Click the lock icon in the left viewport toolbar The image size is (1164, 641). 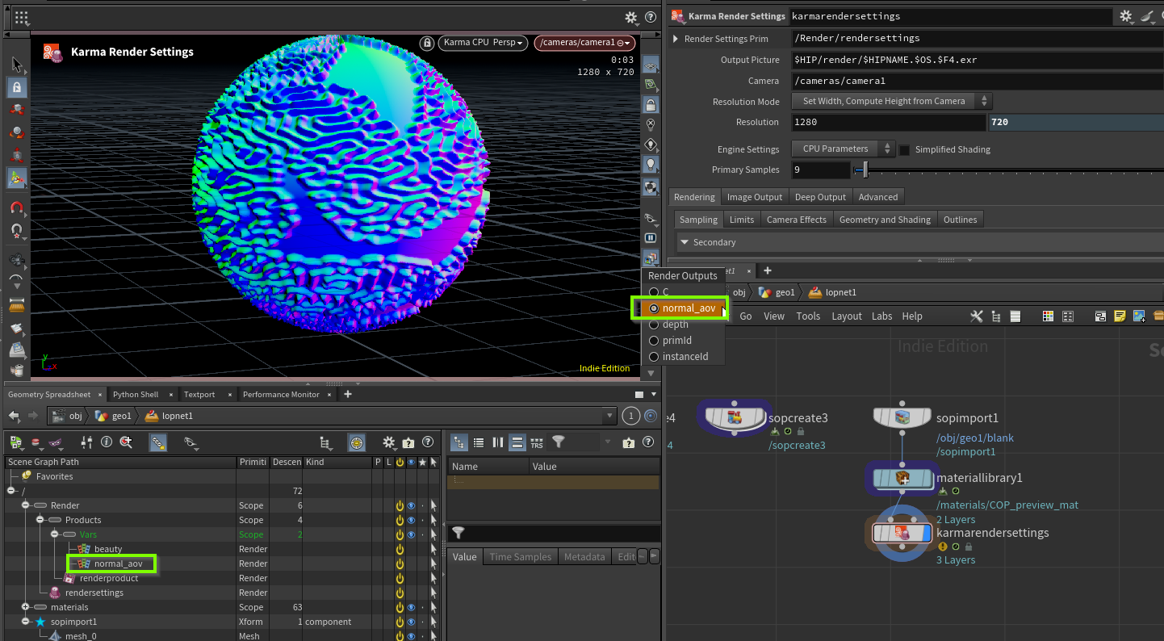[x=17, y=87]
